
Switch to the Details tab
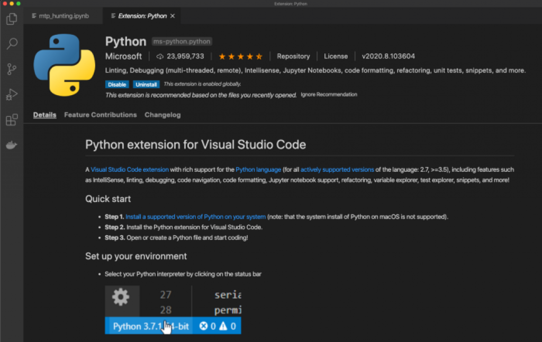[44, 115]
